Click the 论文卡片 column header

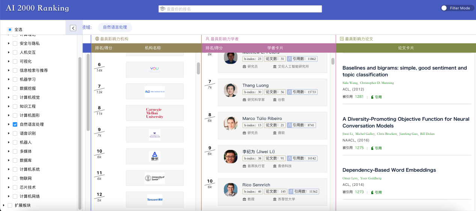pyautogui.click(x=406, y=48)
